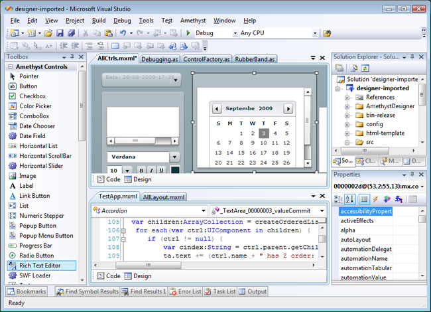Open the Verdana font dropdown
The width and height of the screenshot is (431, 312).
click(x=174, y=157)
